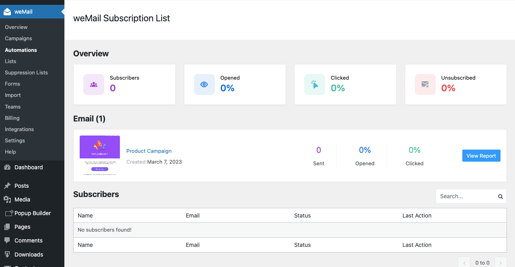Click the 0% Clicked campaign statistic
This screenshot has width=515, height=267.
coord(414,156)
